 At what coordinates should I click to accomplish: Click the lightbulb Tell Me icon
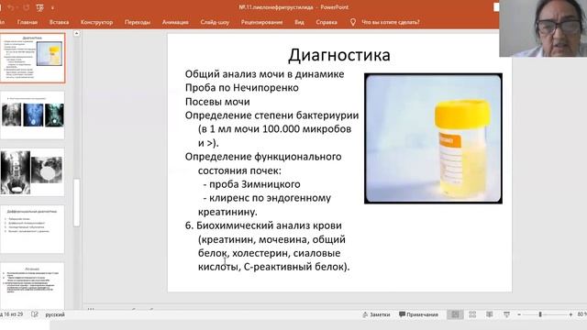[352, 22]
